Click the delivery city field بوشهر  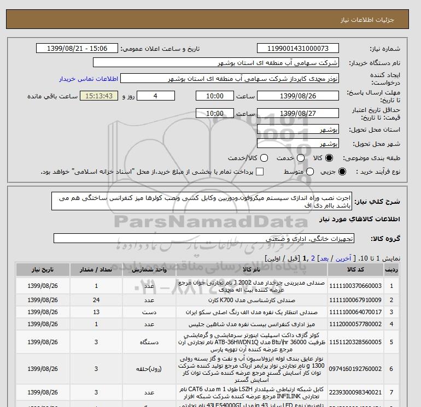pyautogui.click(x=298, y=144)
